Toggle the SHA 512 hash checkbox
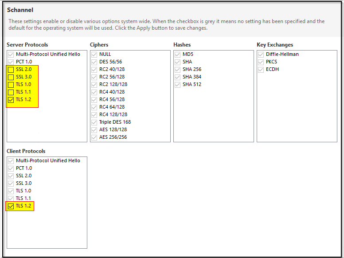This screenshot has width=344, height=258. [177, 85]
